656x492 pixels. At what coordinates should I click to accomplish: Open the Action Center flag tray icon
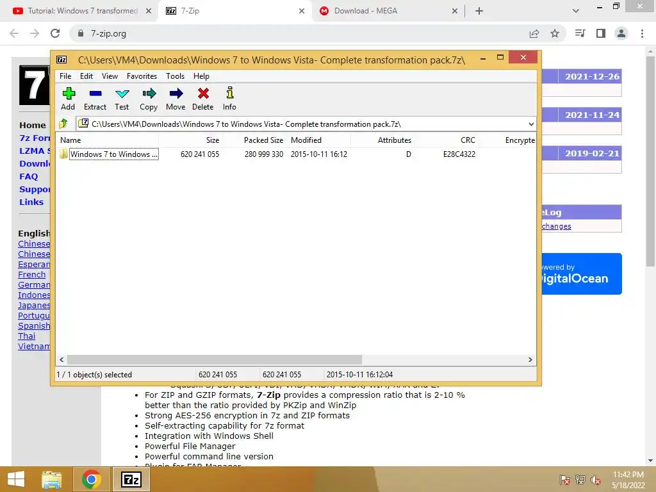pos(565,480)
